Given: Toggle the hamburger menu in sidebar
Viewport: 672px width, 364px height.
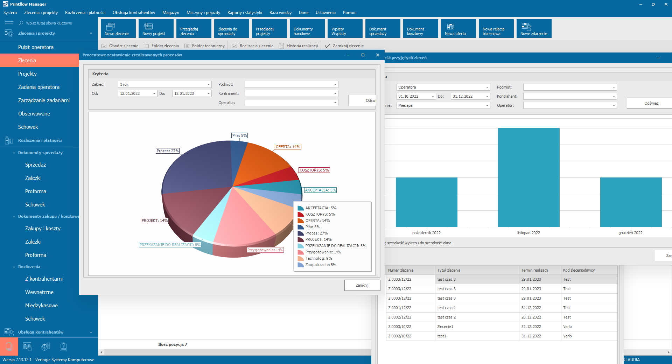Looking at the screenshot, I should (9, 23).
